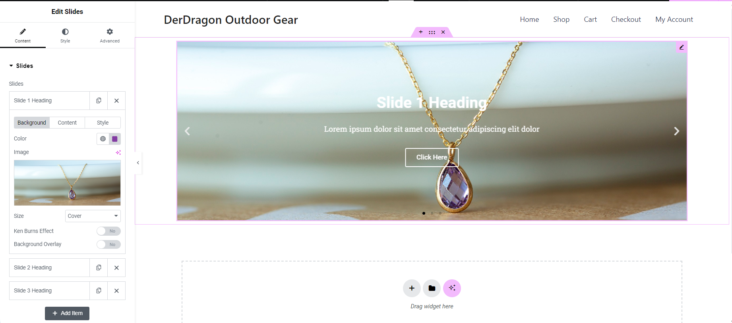Click the Add Item button
This screenshot has width=732, height=323.
point(67,313)
